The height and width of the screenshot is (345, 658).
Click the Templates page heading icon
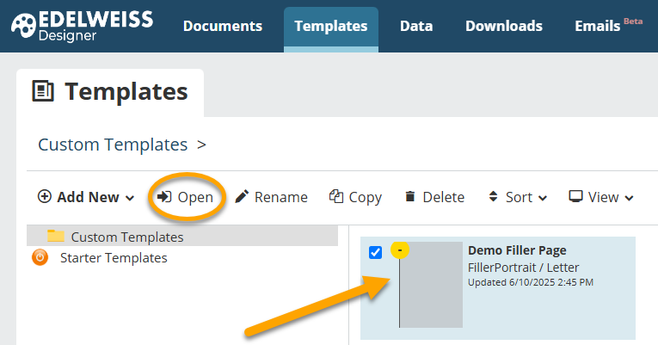click(x=43, y=91)
